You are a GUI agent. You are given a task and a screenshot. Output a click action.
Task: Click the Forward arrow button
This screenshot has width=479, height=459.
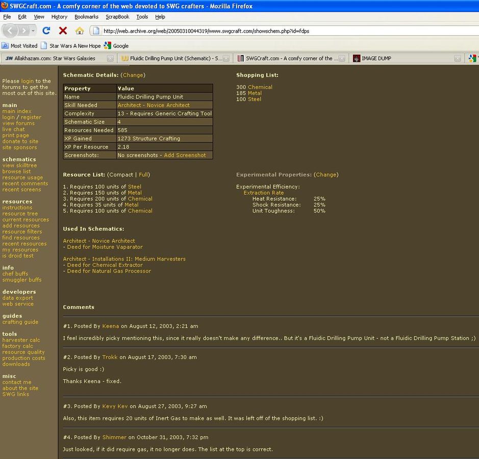click(x=24, y=31)
